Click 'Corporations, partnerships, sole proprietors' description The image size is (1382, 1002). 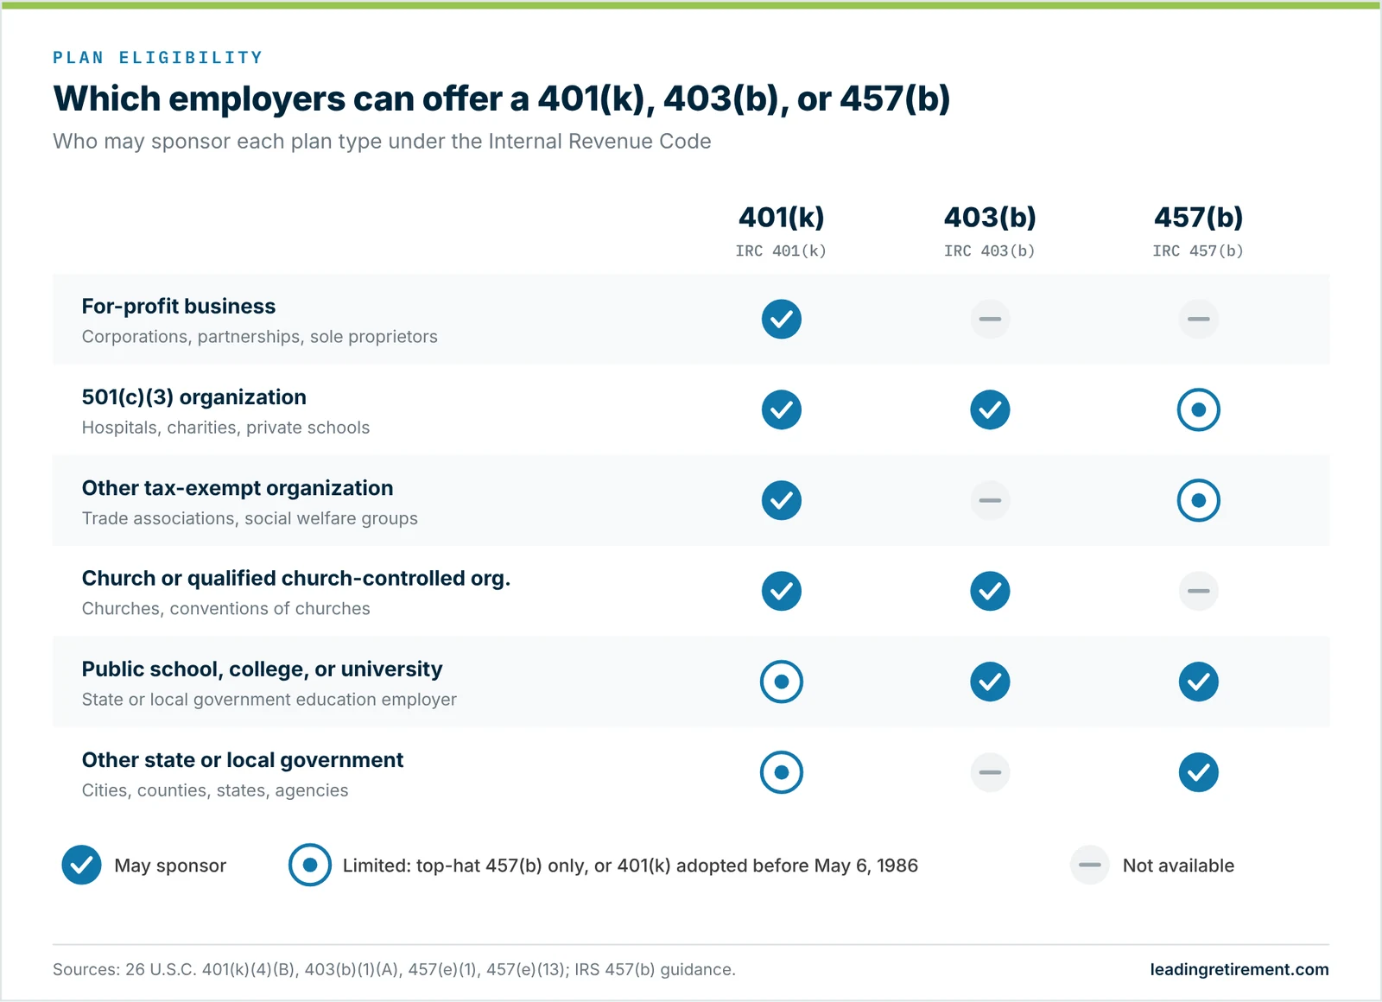click(x=260, y=337)
